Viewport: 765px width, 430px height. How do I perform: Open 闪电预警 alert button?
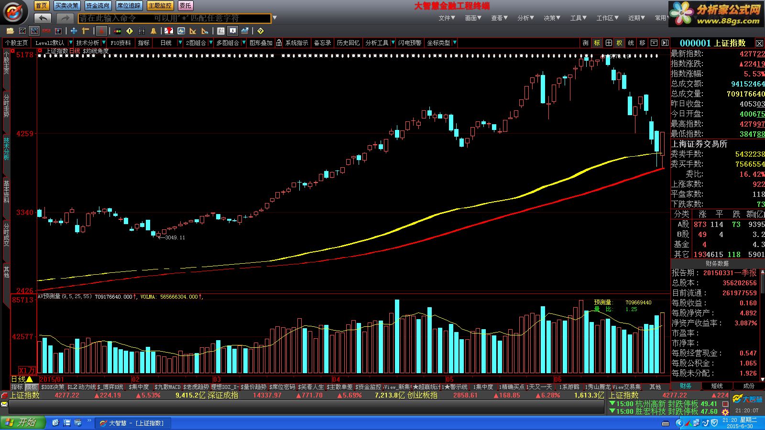pyautogui.click(x=410, y=43)
